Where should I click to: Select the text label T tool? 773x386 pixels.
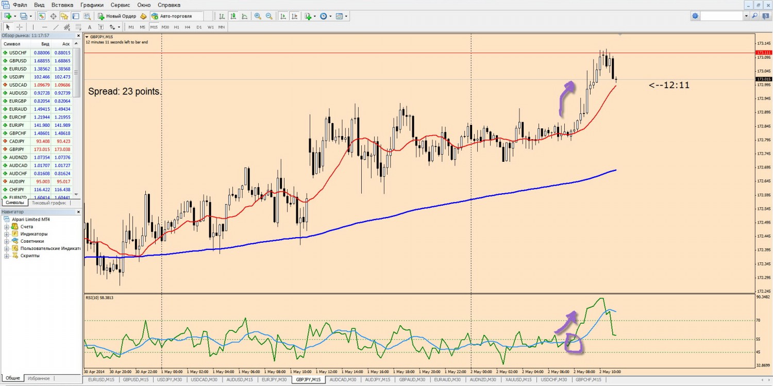click(x=101, y=27)
